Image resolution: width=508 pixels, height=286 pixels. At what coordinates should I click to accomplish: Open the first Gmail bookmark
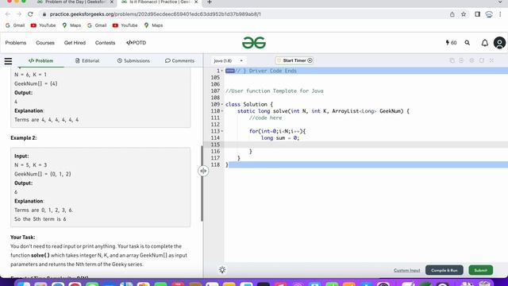tap(15, 25)
